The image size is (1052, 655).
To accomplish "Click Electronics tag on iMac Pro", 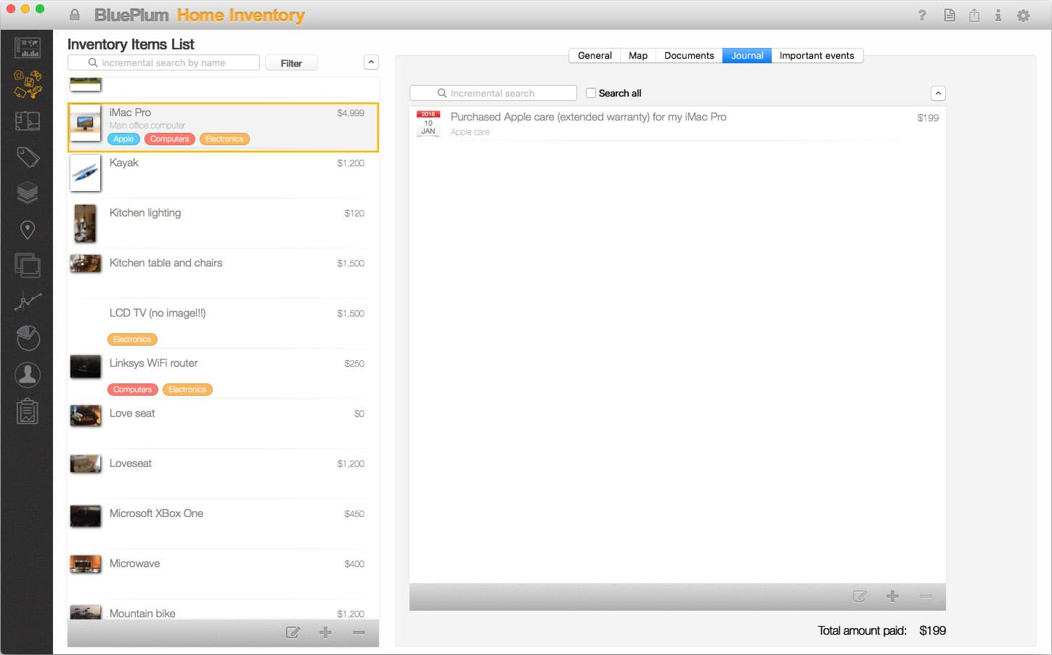I will 224,139.
